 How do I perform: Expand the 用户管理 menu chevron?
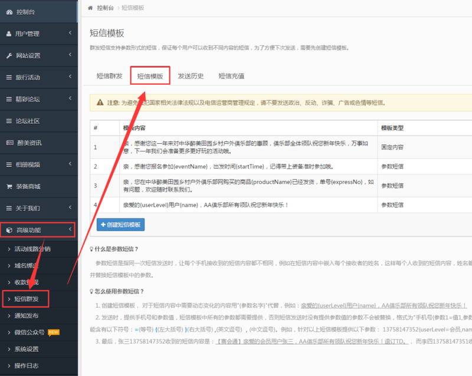70,34
